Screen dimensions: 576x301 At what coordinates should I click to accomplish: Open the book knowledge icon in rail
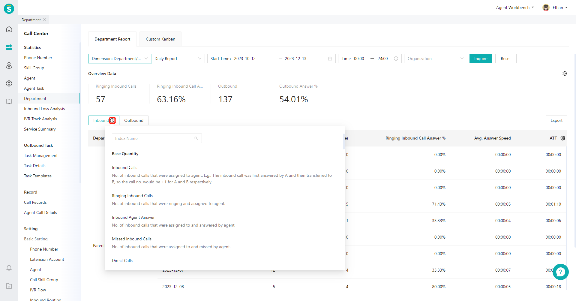click(9, 101)
